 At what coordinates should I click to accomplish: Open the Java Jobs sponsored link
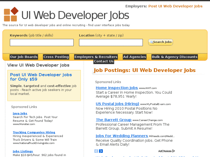(20, 114)
